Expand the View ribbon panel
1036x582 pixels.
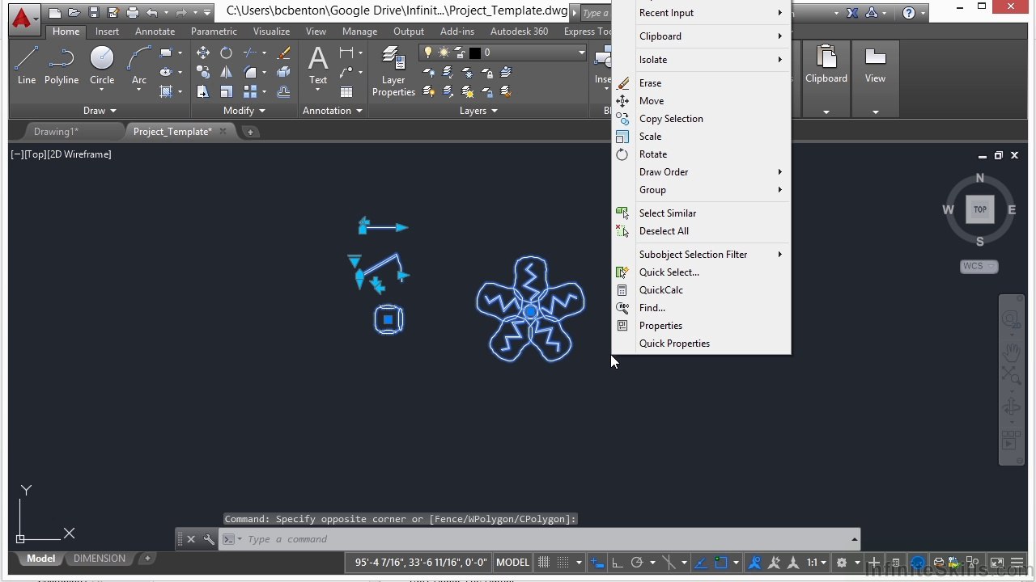875,112
